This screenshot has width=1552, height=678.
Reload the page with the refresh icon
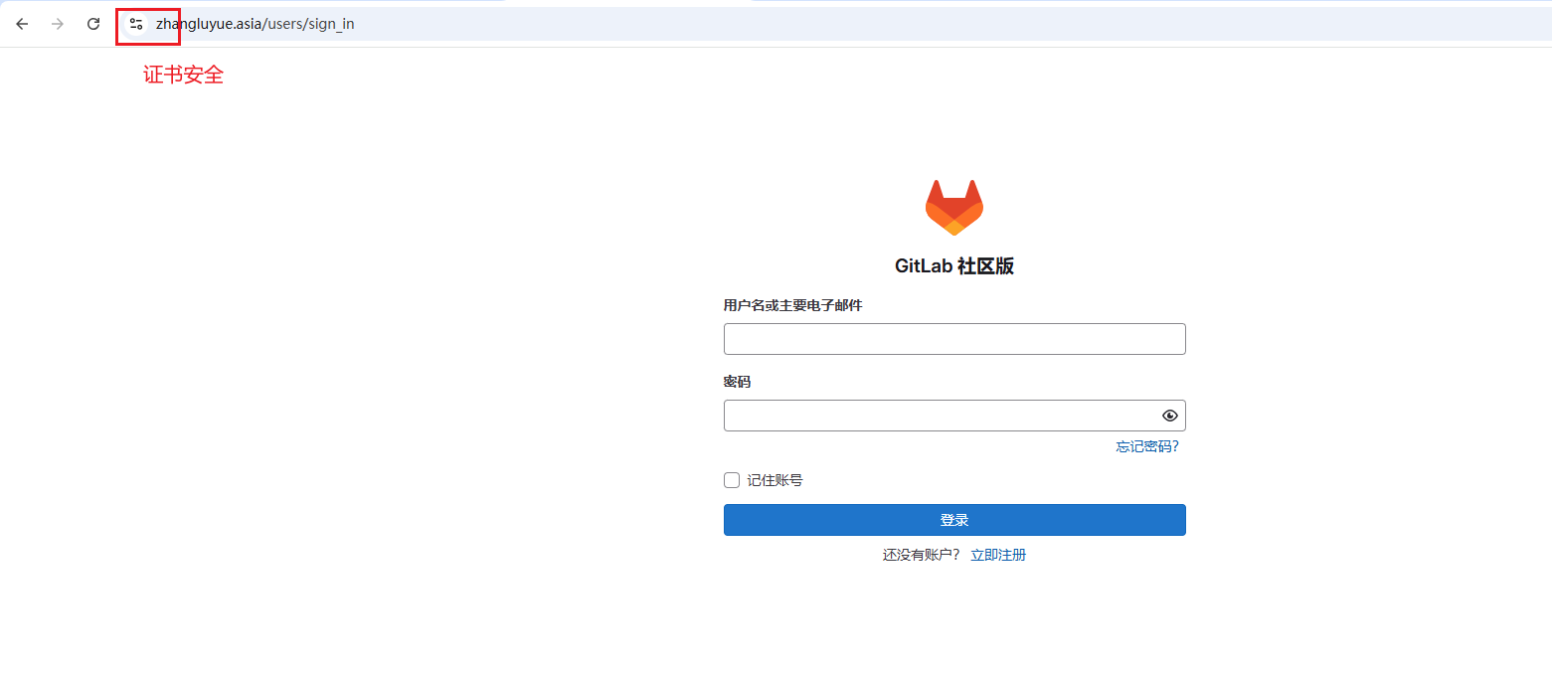tap(93, 24)
